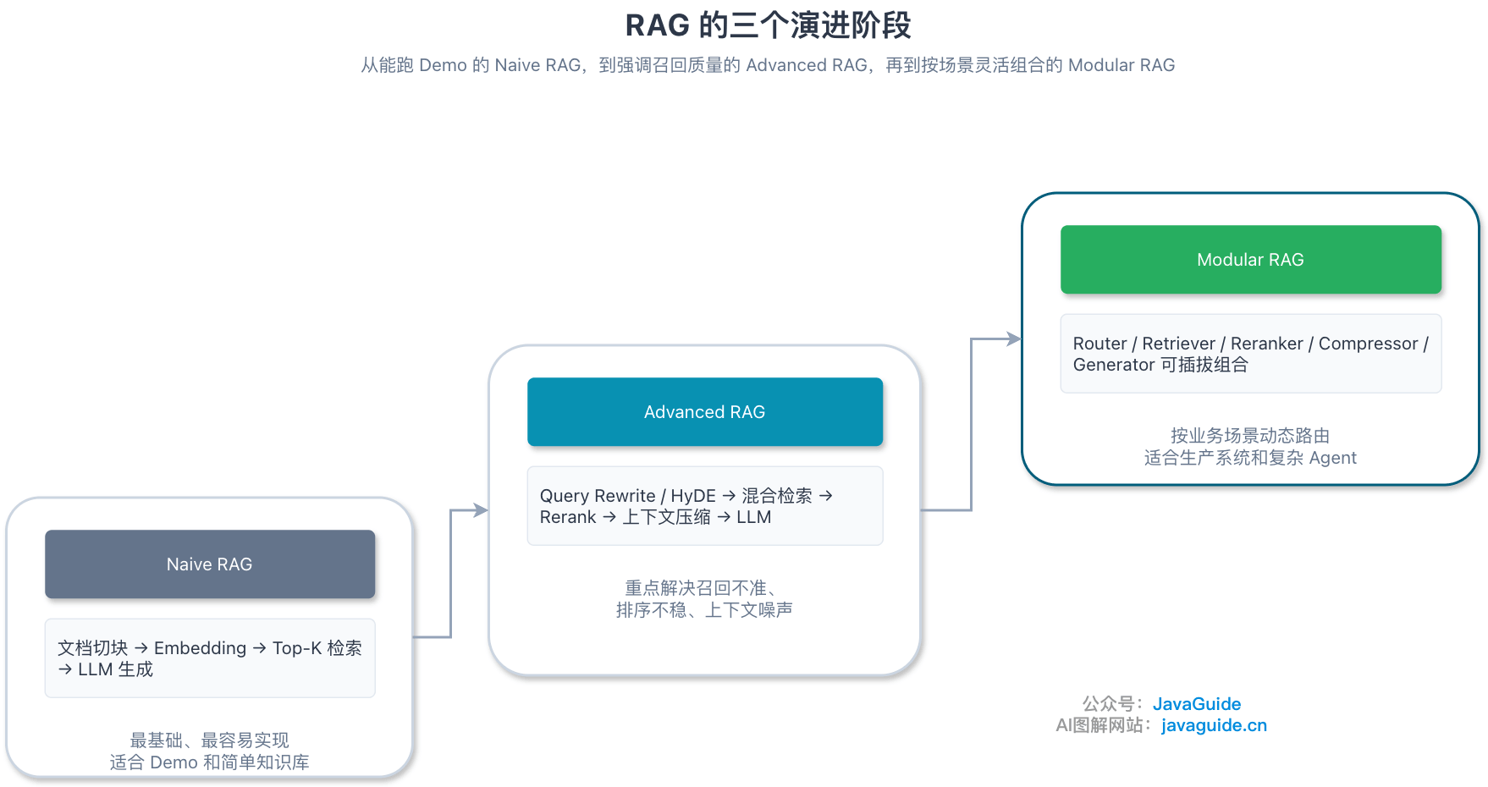Viewport: 1488px width, 787px height.
Task: Select the blue Advanced RAG header box
Action: click(x=705, y=412)
